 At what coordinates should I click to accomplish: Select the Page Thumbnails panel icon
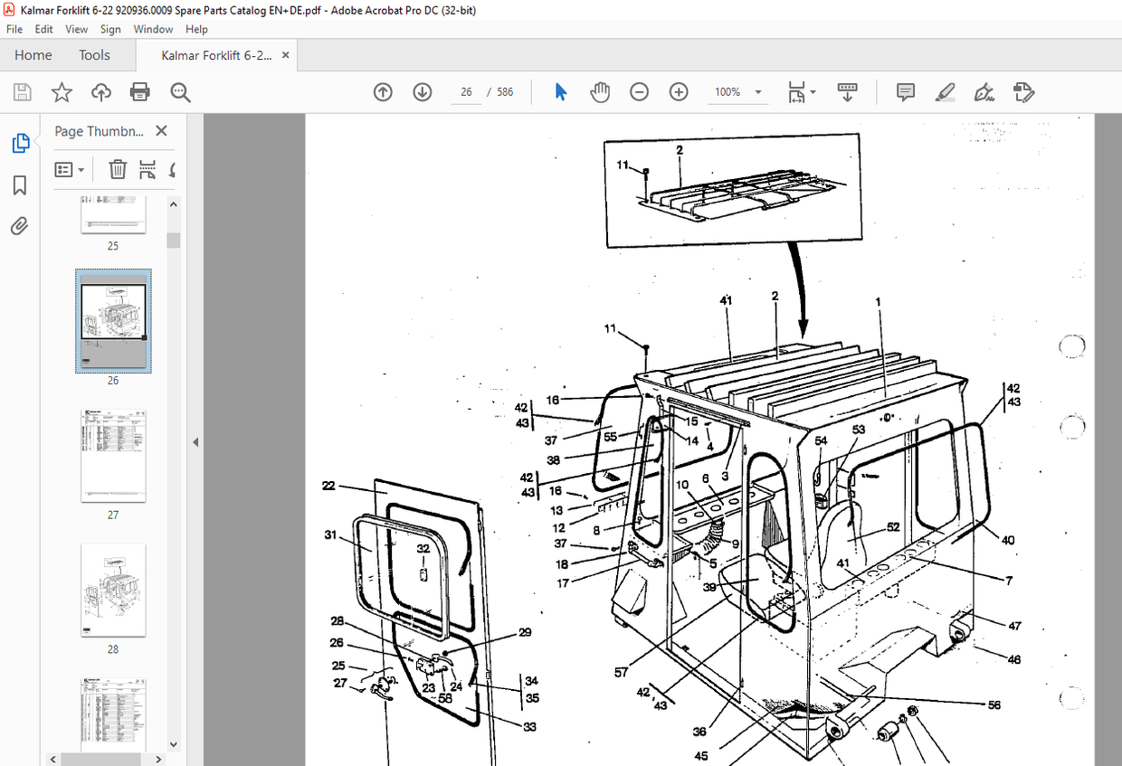[x=20, y=143]
